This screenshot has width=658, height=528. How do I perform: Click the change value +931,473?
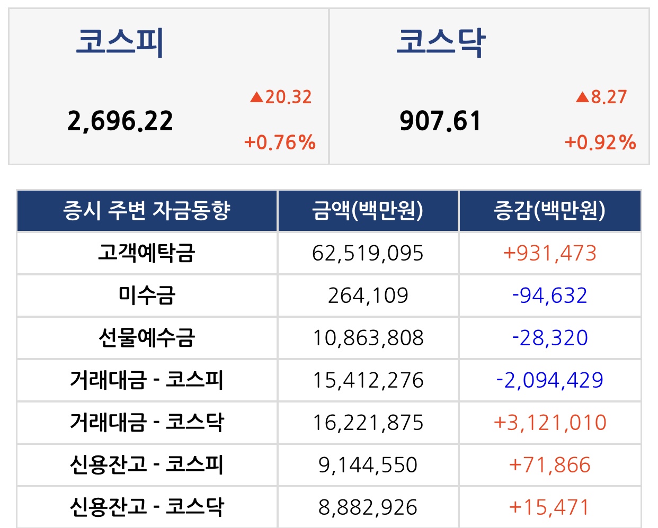[x=550, y=253]
